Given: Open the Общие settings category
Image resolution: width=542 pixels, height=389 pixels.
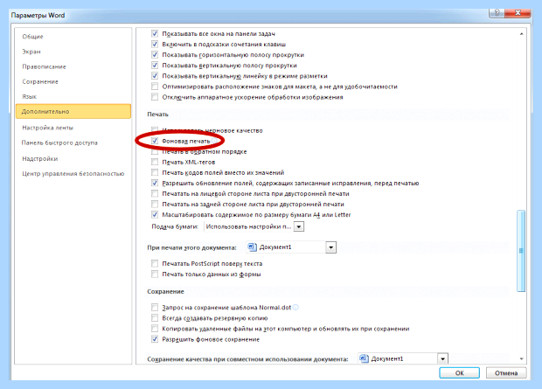Looking at the screenshot, I should point(33,37).
